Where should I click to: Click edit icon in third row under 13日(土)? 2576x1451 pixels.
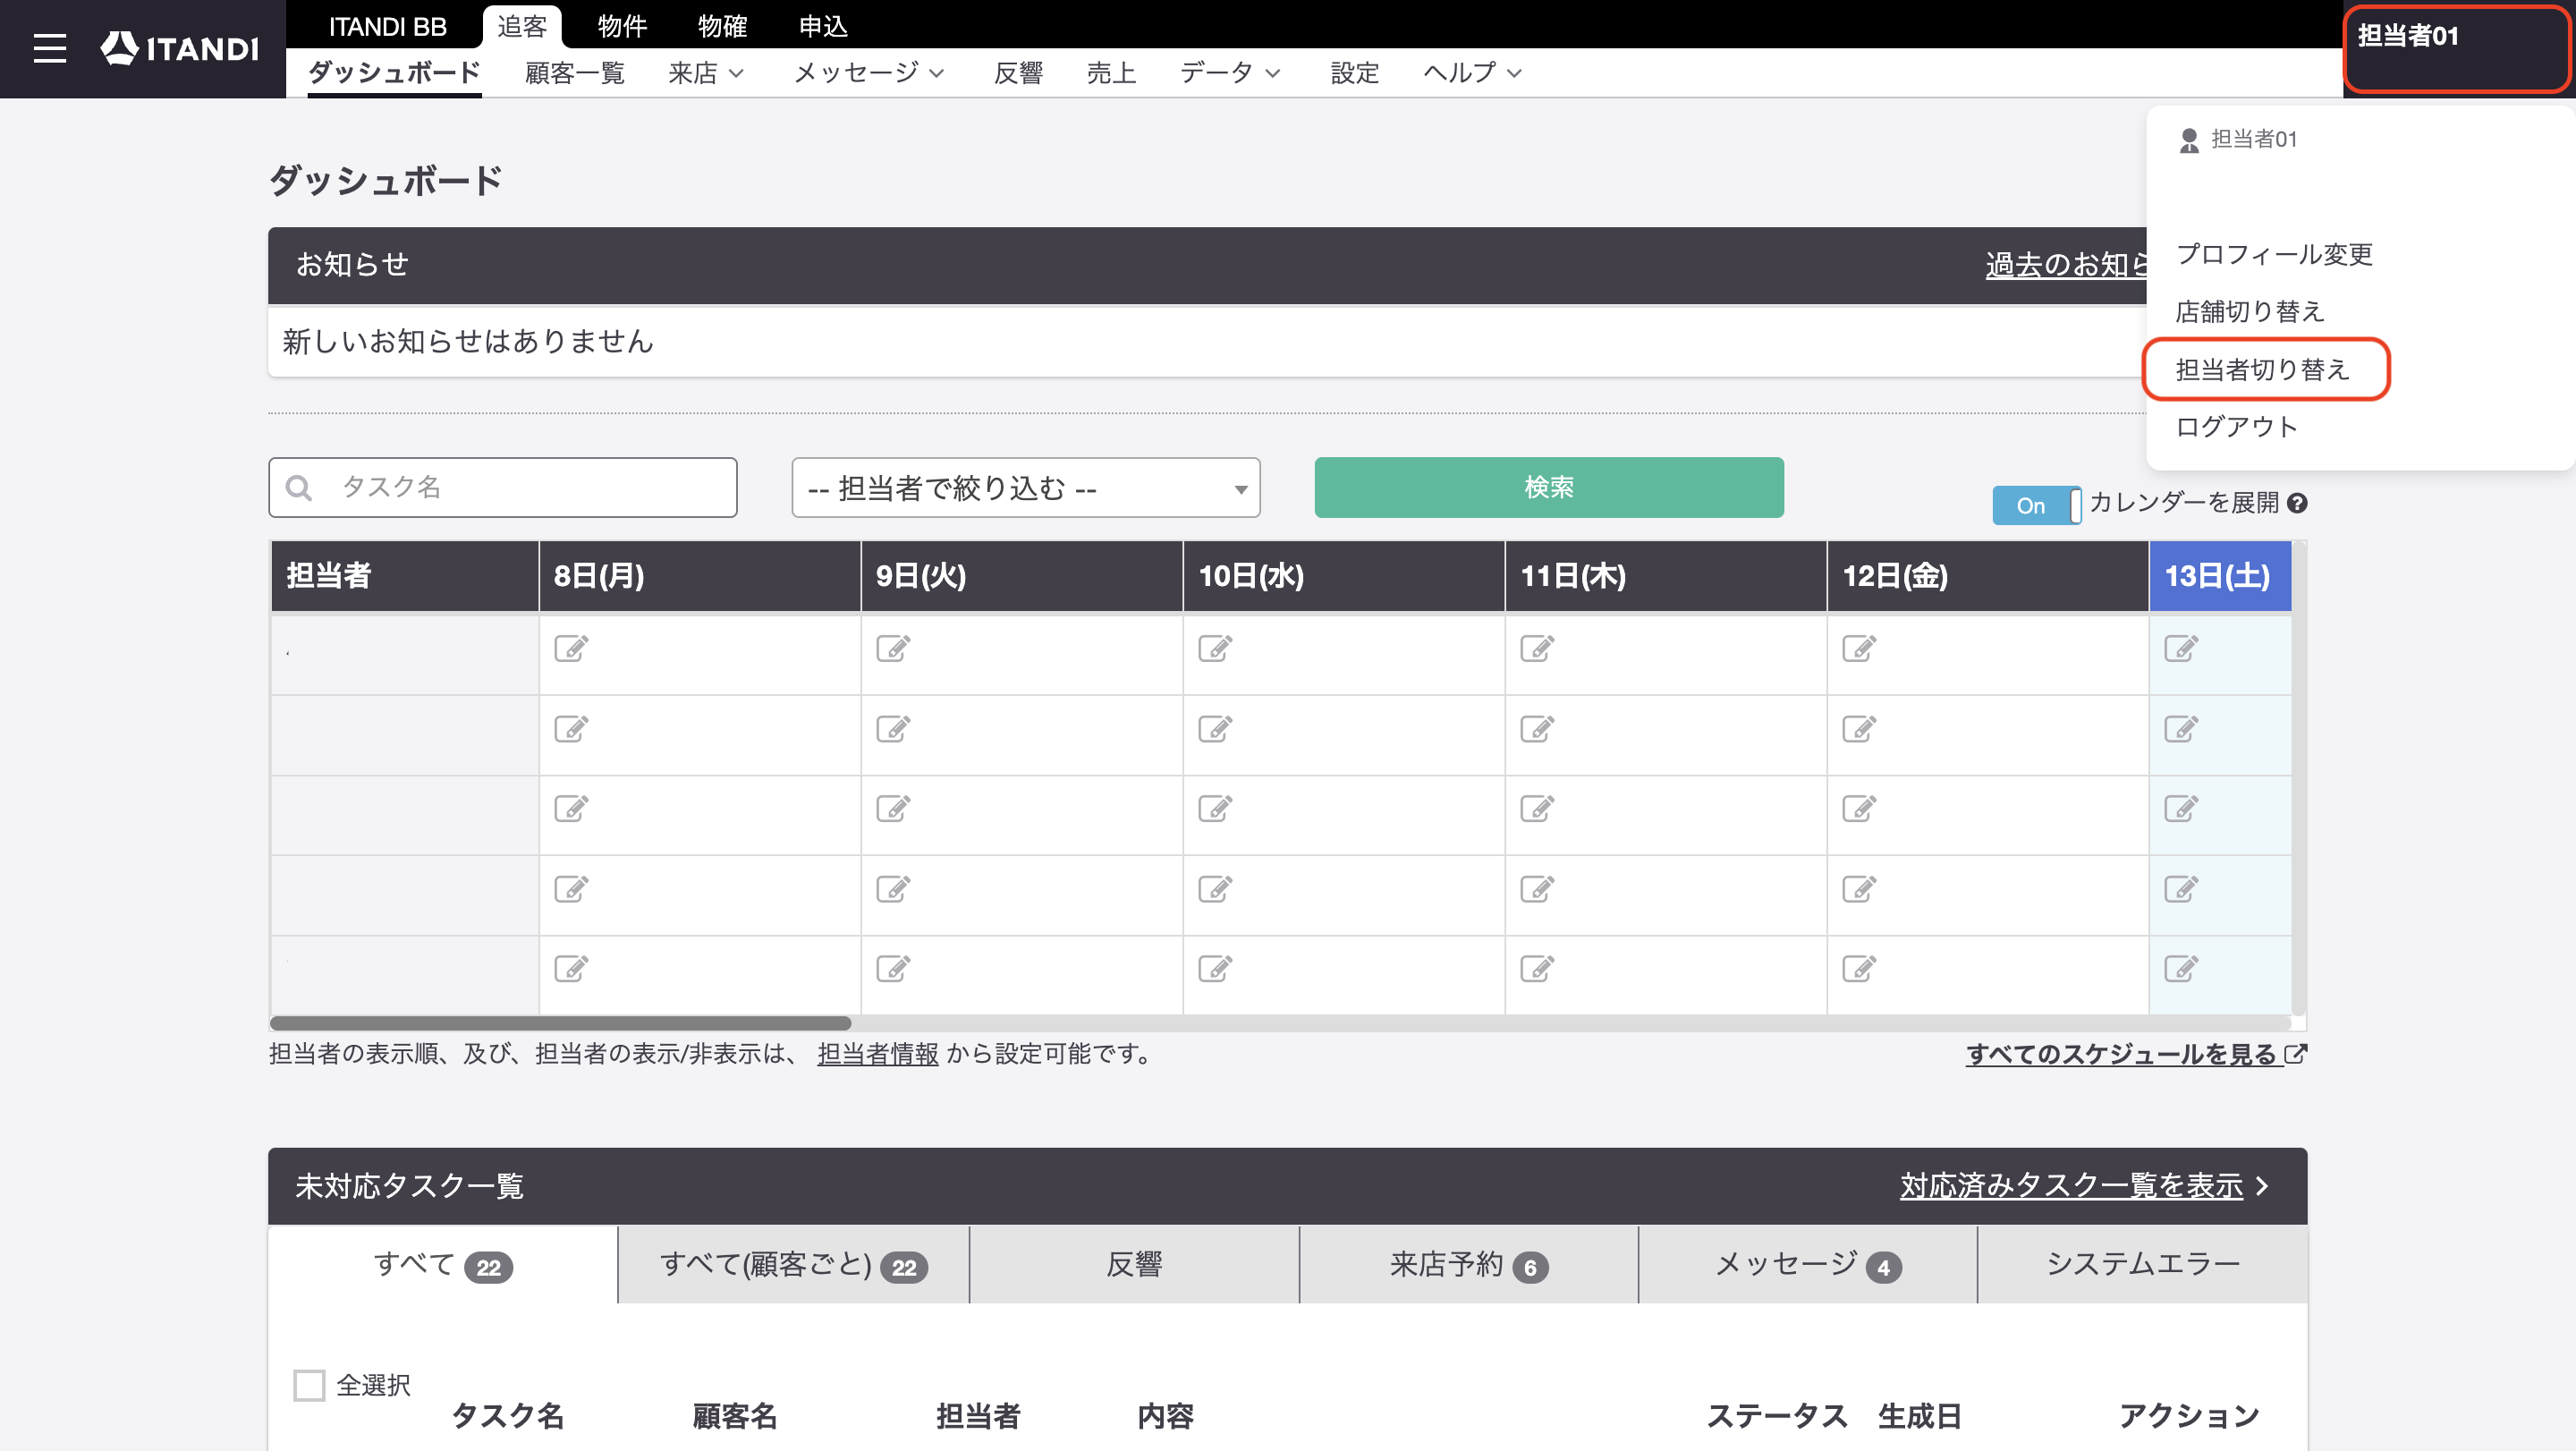(2181, 808)
